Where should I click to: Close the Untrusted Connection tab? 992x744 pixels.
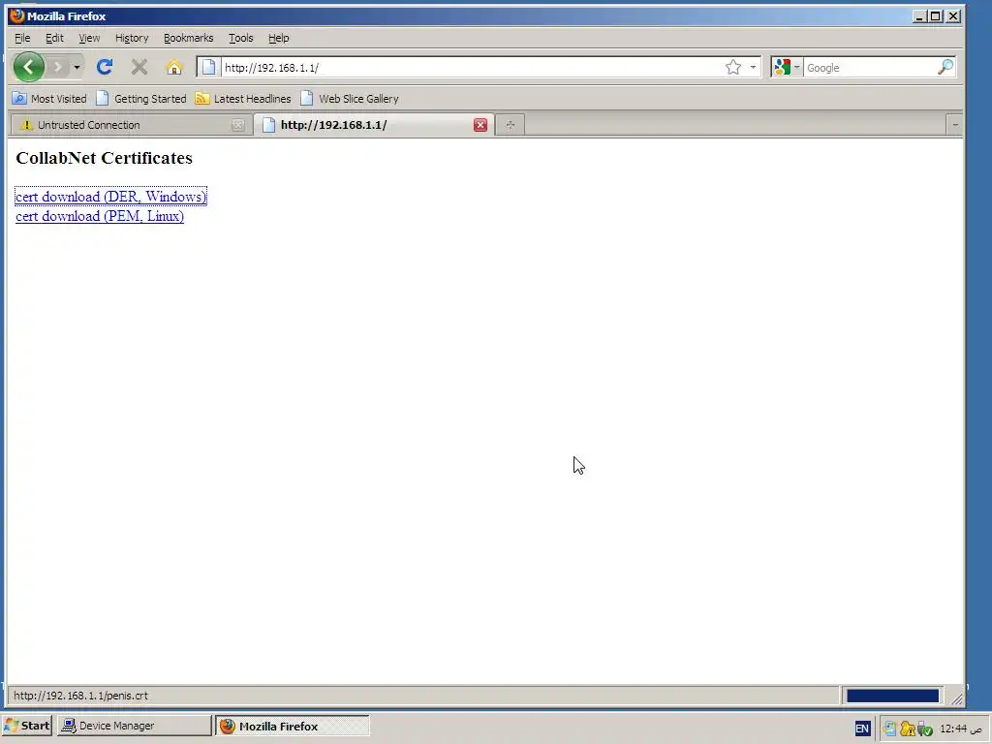coord(238,125)
